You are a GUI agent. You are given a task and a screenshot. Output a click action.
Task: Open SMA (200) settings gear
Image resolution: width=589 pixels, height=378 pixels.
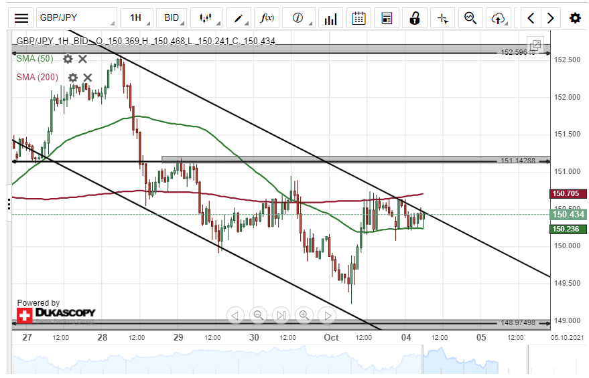click(72, 78)
